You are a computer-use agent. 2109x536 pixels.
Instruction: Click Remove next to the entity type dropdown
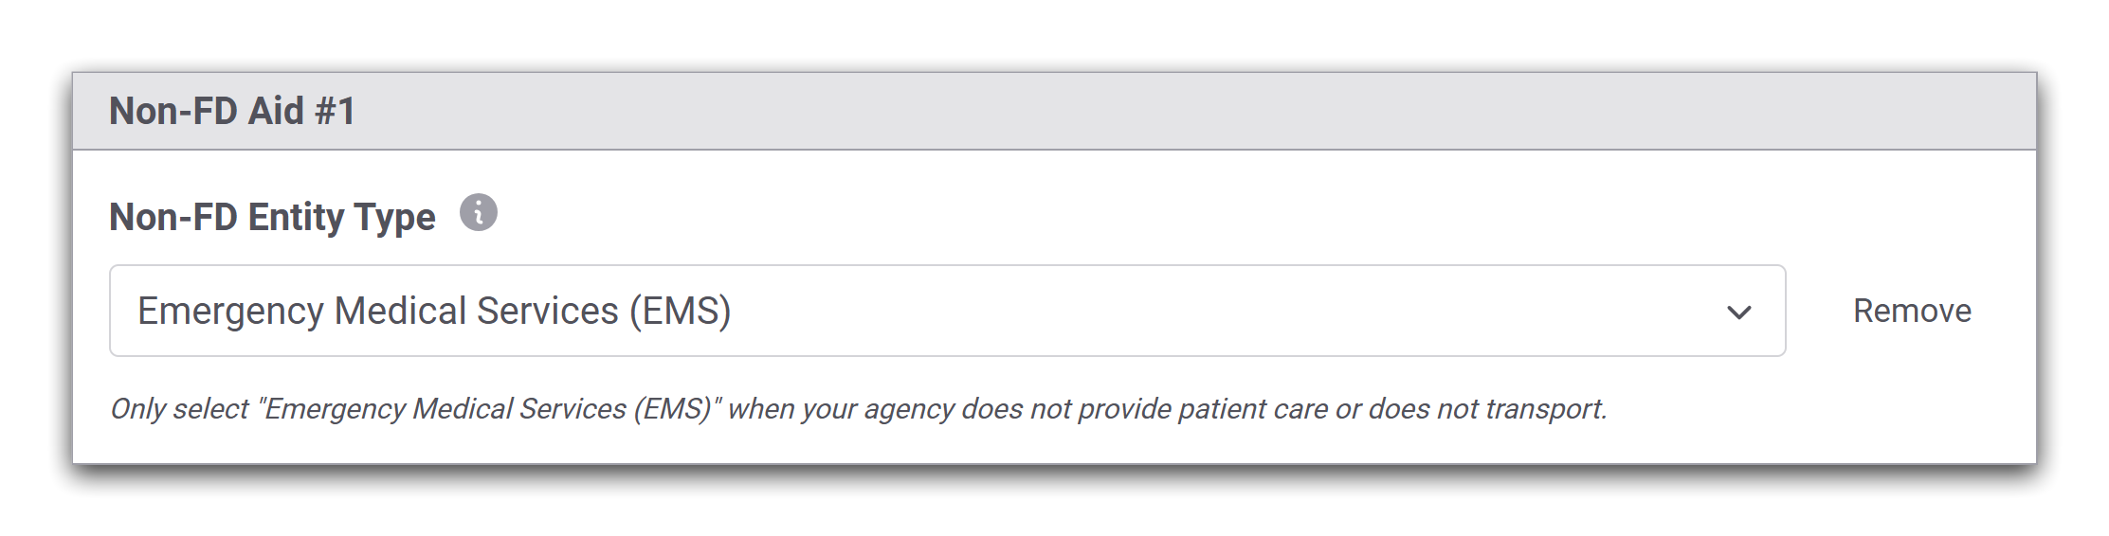pyautogui.click(x=1912, y=312)
